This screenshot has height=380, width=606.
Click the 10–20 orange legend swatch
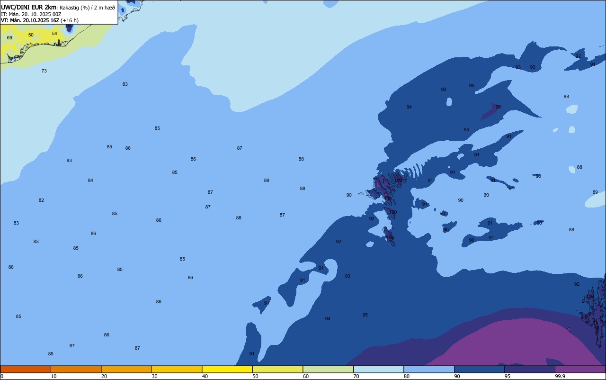tap(76, 369)
